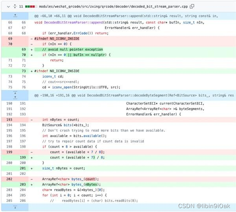Expand all lines of this file
The width and height of the screenshot is (236, 212).
coord(15,6)
